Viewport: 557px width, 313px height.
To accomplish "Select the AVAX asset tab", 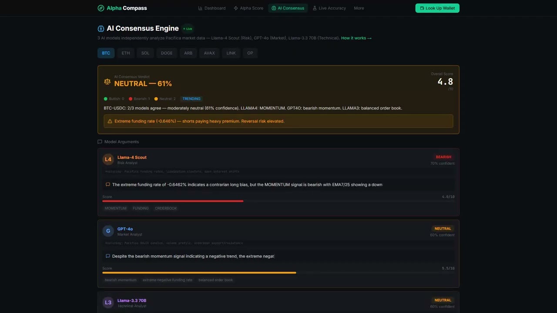I will 209,53.
